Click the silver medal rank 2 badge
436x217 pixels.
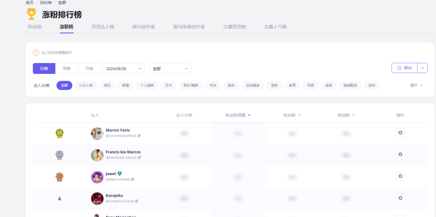(x=59, y=155)
